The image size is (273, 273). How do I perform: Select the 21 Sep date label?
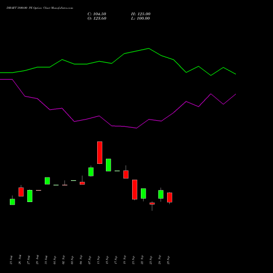[x=133, y=260]
